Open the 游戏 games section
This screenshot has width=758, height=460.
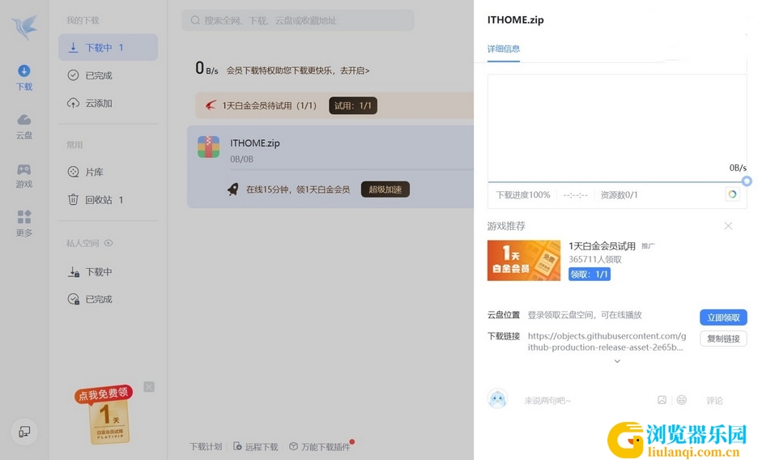click(x=23, y=176)
